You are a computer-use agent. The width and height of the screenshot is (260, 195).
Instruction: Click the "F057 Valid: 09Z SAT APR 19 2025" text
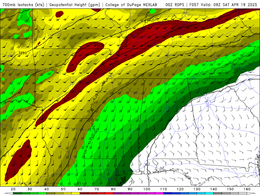[223, 5]
